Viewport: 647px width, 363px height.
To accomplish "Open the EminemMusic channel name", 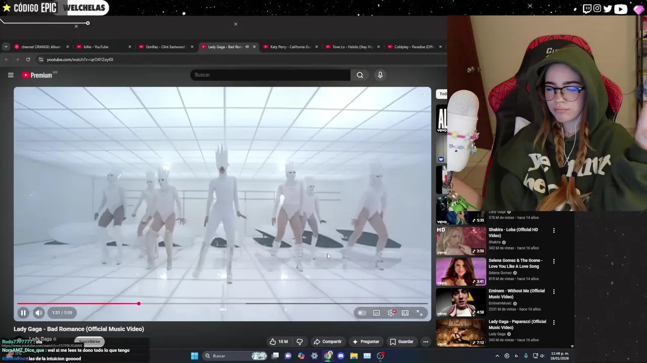I will (500, 304).
